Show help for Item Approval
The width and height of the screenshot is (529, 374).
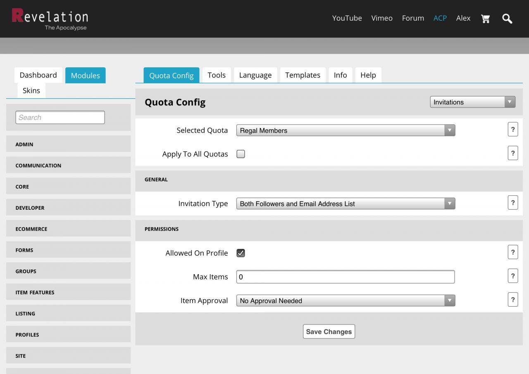512,300
